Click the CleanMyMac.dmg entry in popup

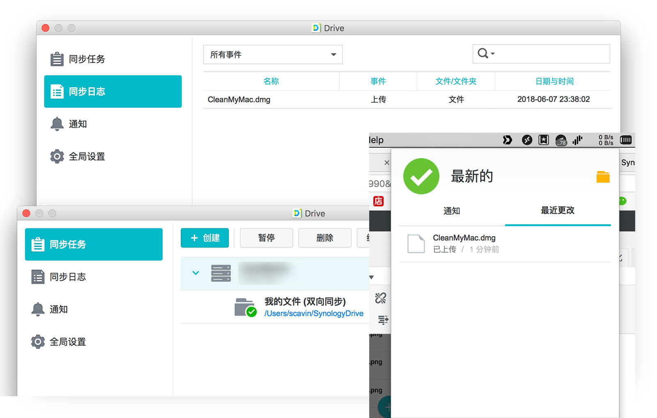(x=505, y=244)
